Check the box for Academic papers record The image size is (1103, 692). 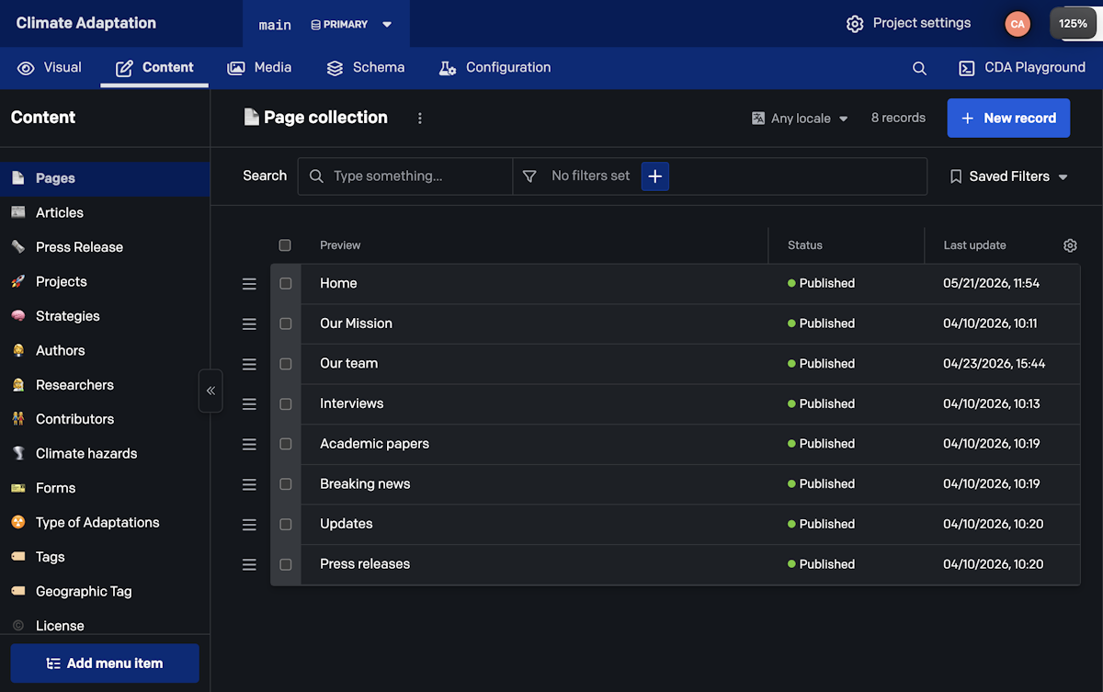(x=286, y=444)
